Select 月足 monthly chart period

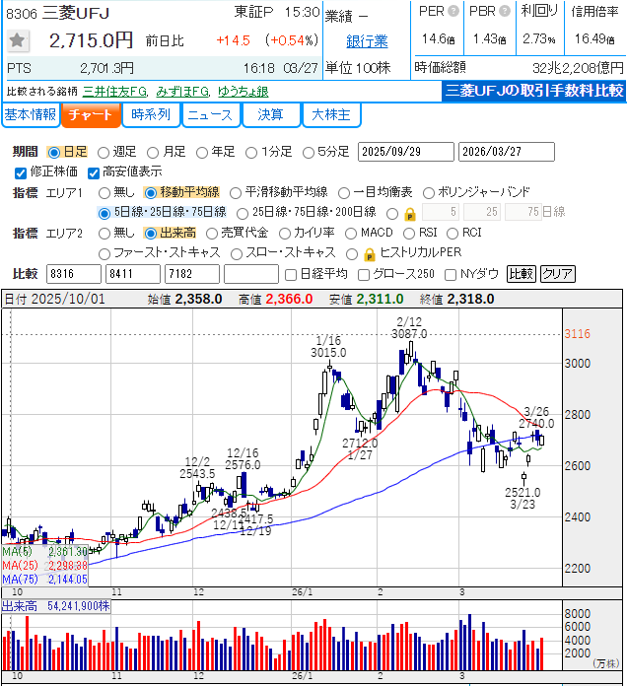[x=153, y=152]
